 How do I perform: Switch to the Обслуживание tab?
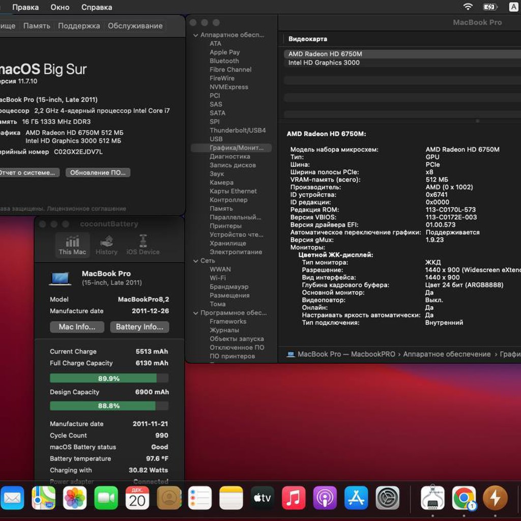pos(135,25)
